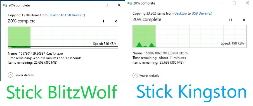Open the Desktop link in the right dialog
This screenshot has width=253, height=106.
pos(181,13)
